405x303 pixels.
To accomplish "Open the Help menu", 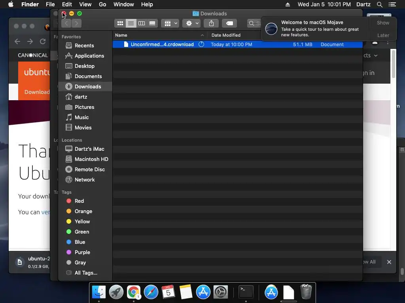I will click(147, 4).
